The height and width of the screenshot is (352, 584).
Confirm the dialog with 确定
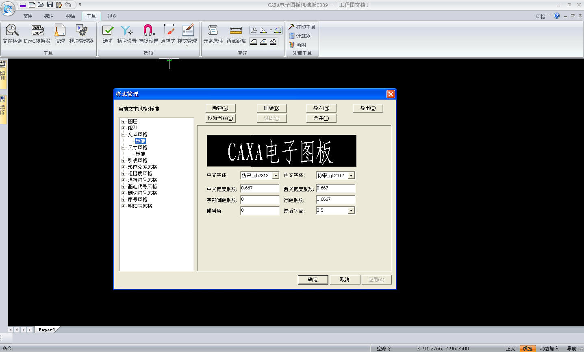(x=313, y=280)
